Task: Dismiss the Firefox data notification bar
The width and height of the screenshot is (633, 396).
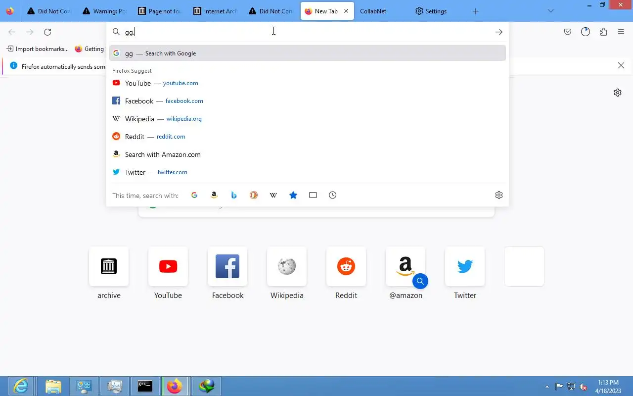Action: (x=621, y=66)
